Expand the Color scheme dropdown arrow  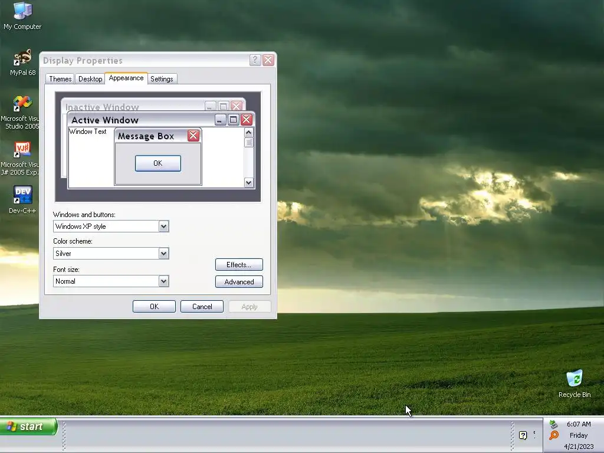coord(164,254)
